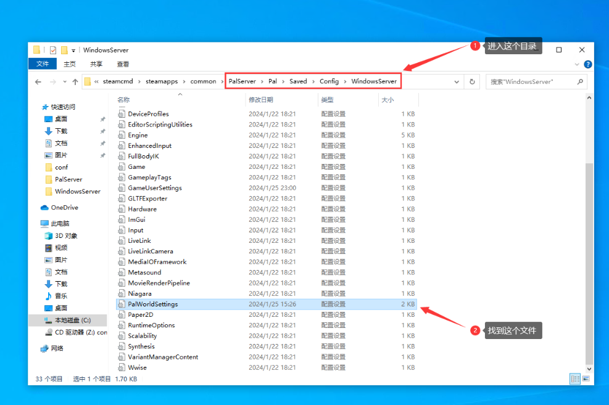Open 音乐 folder in the navigation pane
The height and width of the screenshot is (405, 609).
[61, 296]
